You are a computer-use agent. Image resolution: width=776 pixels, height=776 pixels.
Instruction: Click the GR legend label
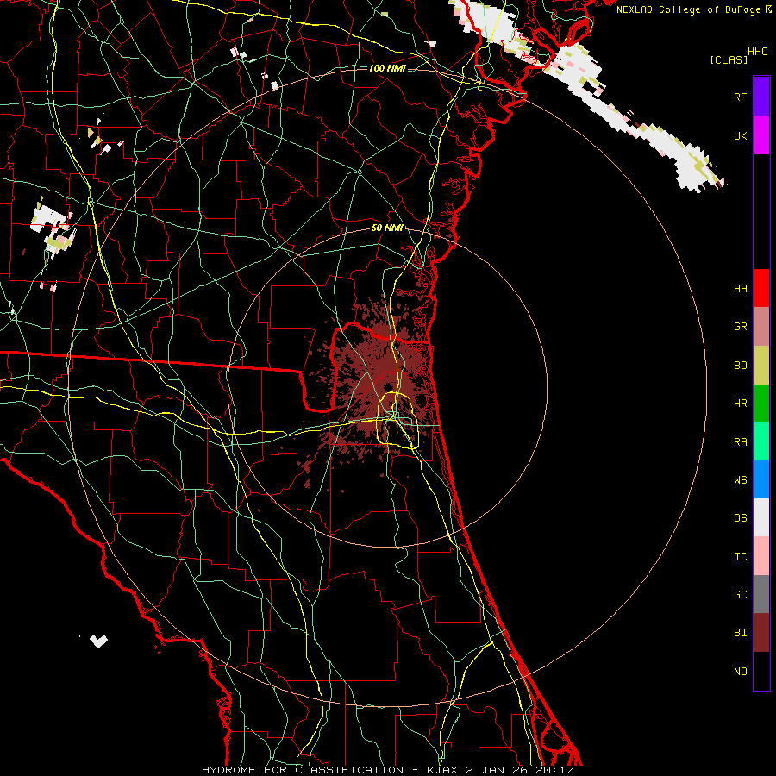[x=740, y=327]
